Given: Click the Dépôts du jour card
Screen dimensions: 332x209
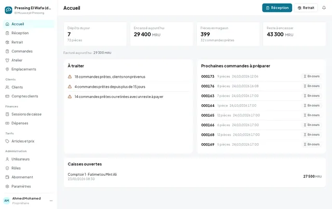Looking at the screenshot, I should point(95,34).
